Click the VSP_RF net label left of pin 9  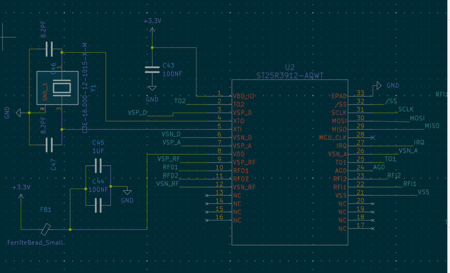click(x=168, y=159)
